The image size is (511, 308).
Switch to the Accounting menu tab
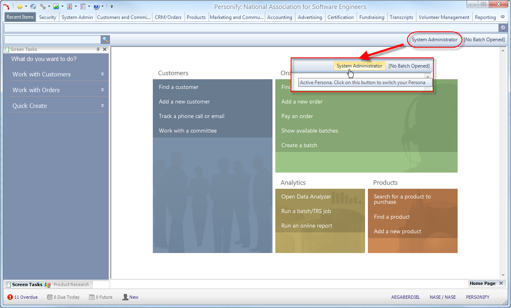coord(279,17)
